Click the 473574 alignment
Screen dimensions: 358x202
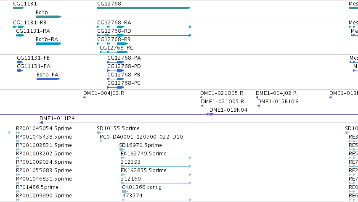click(x=157, y=200)
